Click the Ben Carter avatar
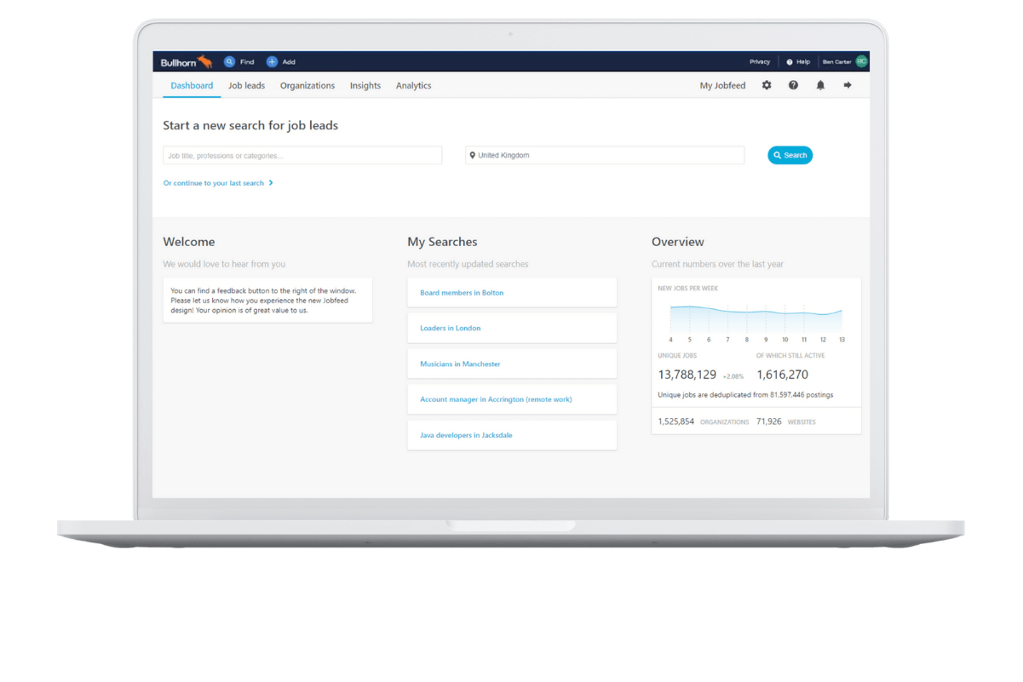This screenshot has height=682, width=1023. (x=861, y=61)
